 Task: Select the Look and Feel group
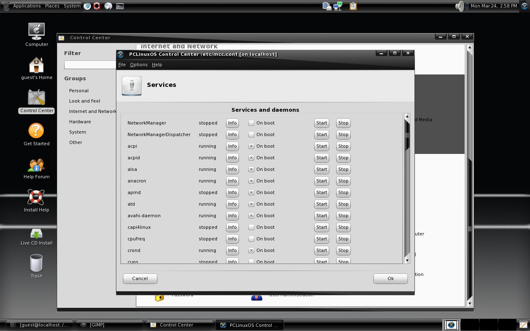pos(84,101)
